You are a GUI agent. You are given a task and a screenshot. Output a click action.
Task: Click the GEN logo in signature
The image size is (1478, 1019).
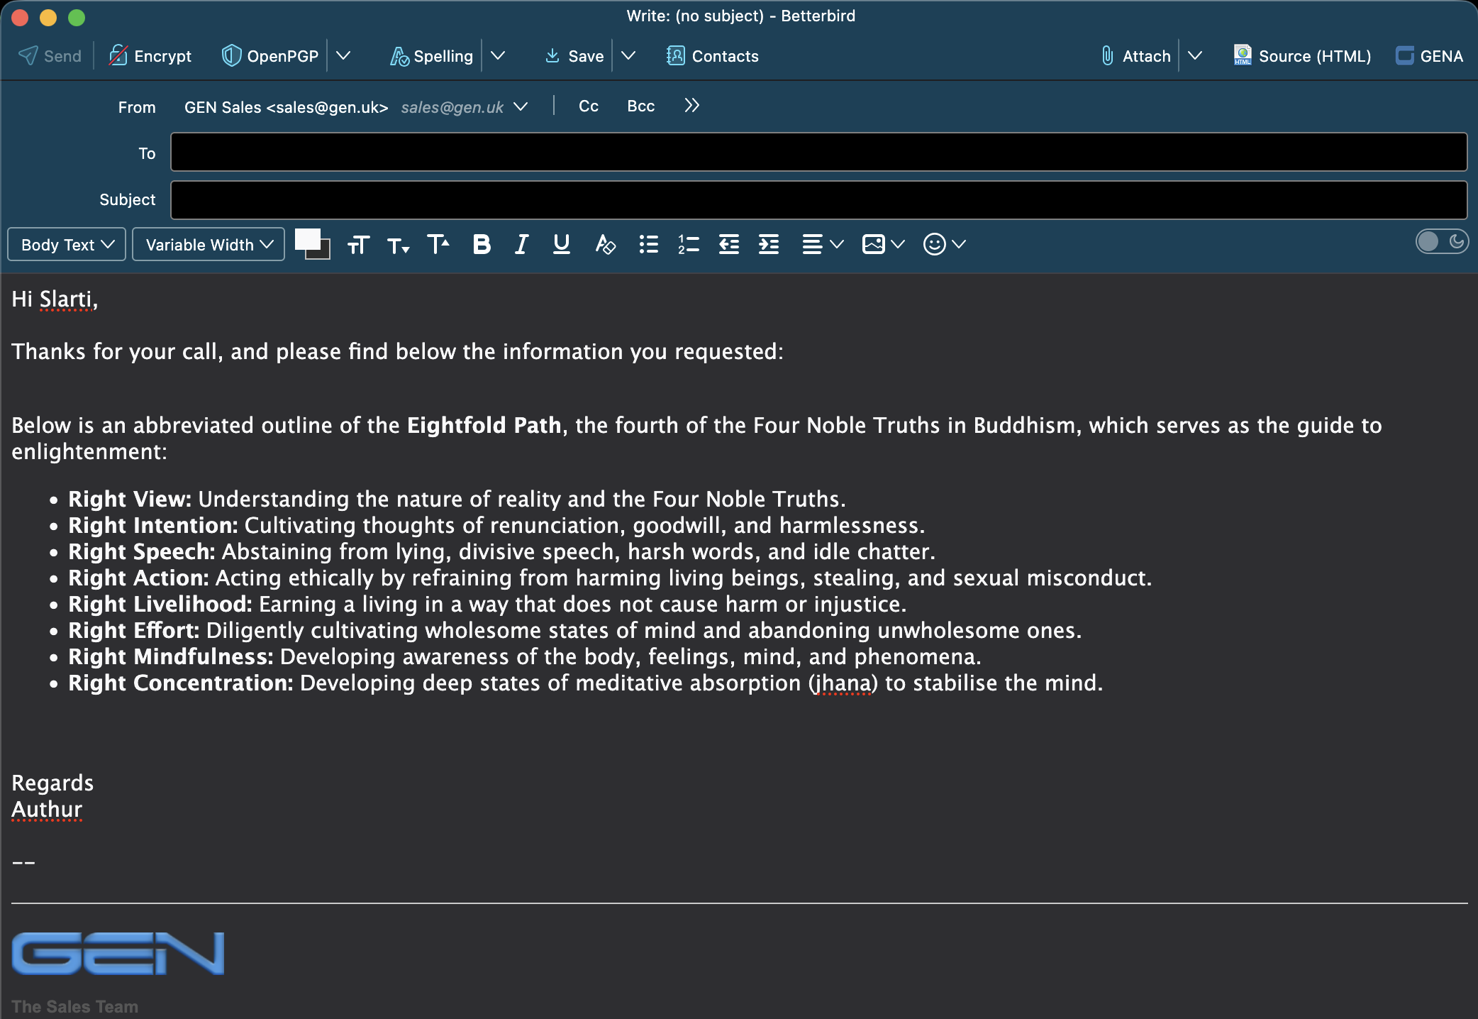118,953
